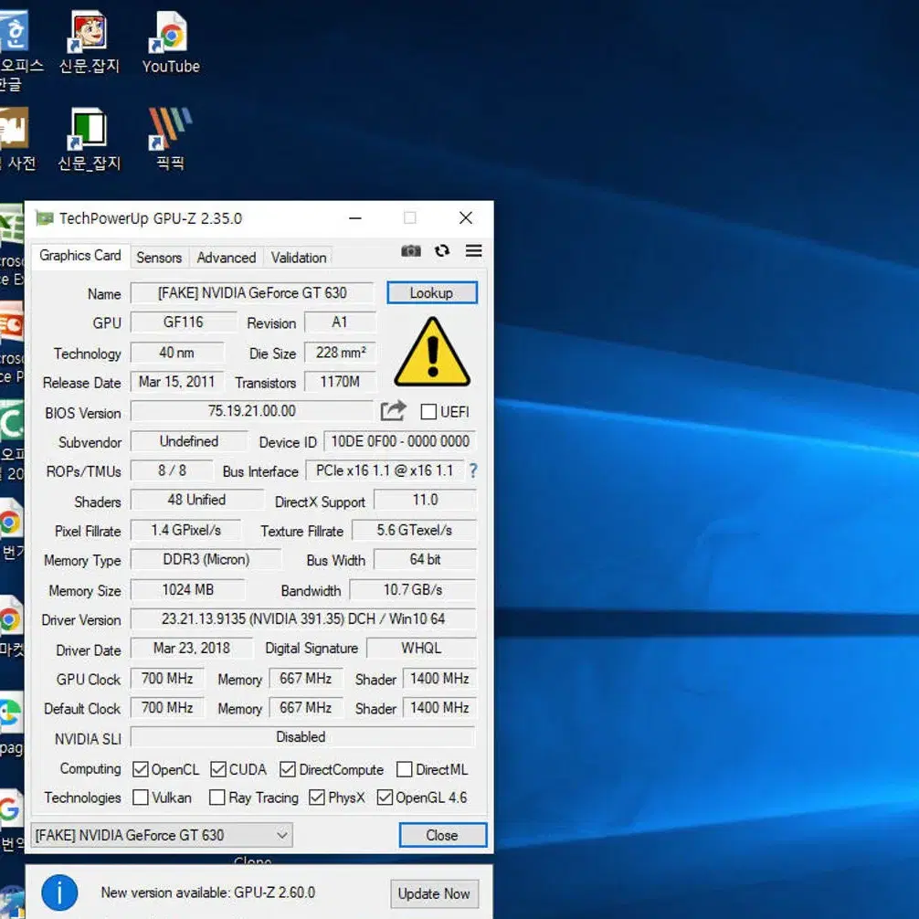919x919 pixels.
Task: Toggle the OpenCL checkbox
Action: click(x=140, y=769)
